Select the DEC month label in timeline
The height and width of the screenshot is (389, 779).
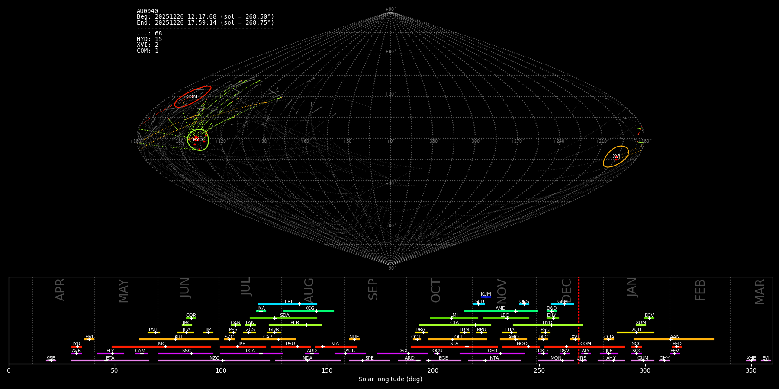click(567, 290)
